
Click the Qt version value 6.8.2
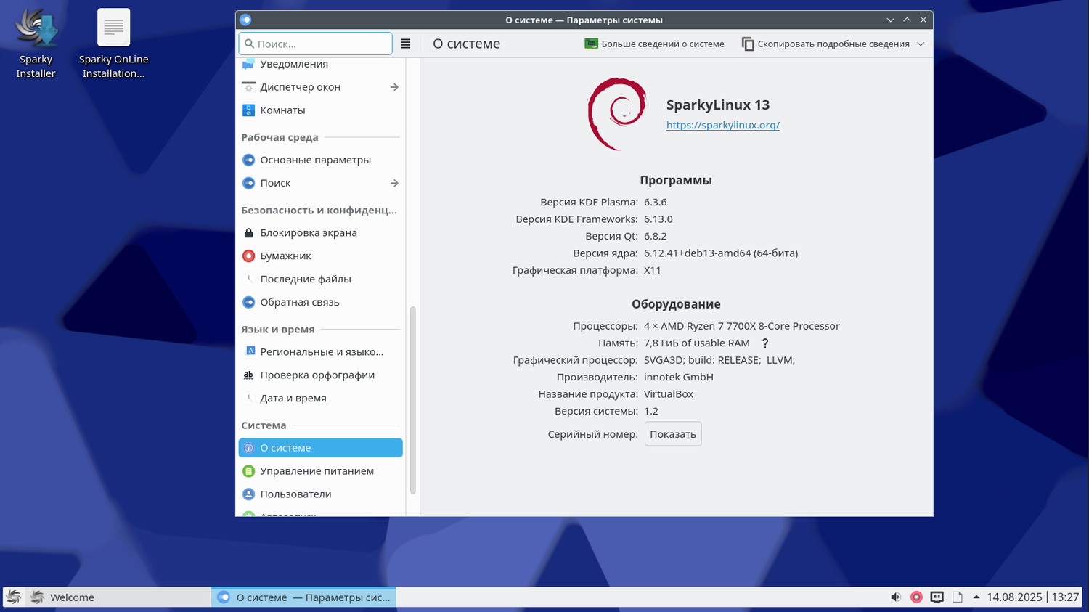click(x=655, y=236)
